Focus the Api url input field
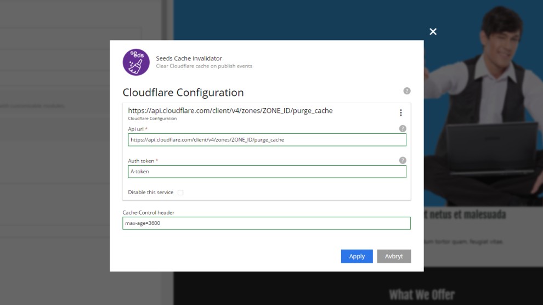Viewport: 543px width, 305px height. 267,140
